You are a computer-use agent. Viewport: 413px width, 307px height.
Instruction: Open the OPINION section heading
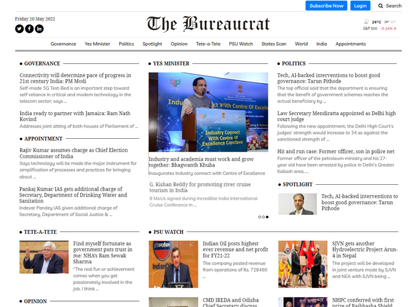(x=35, y=301)
